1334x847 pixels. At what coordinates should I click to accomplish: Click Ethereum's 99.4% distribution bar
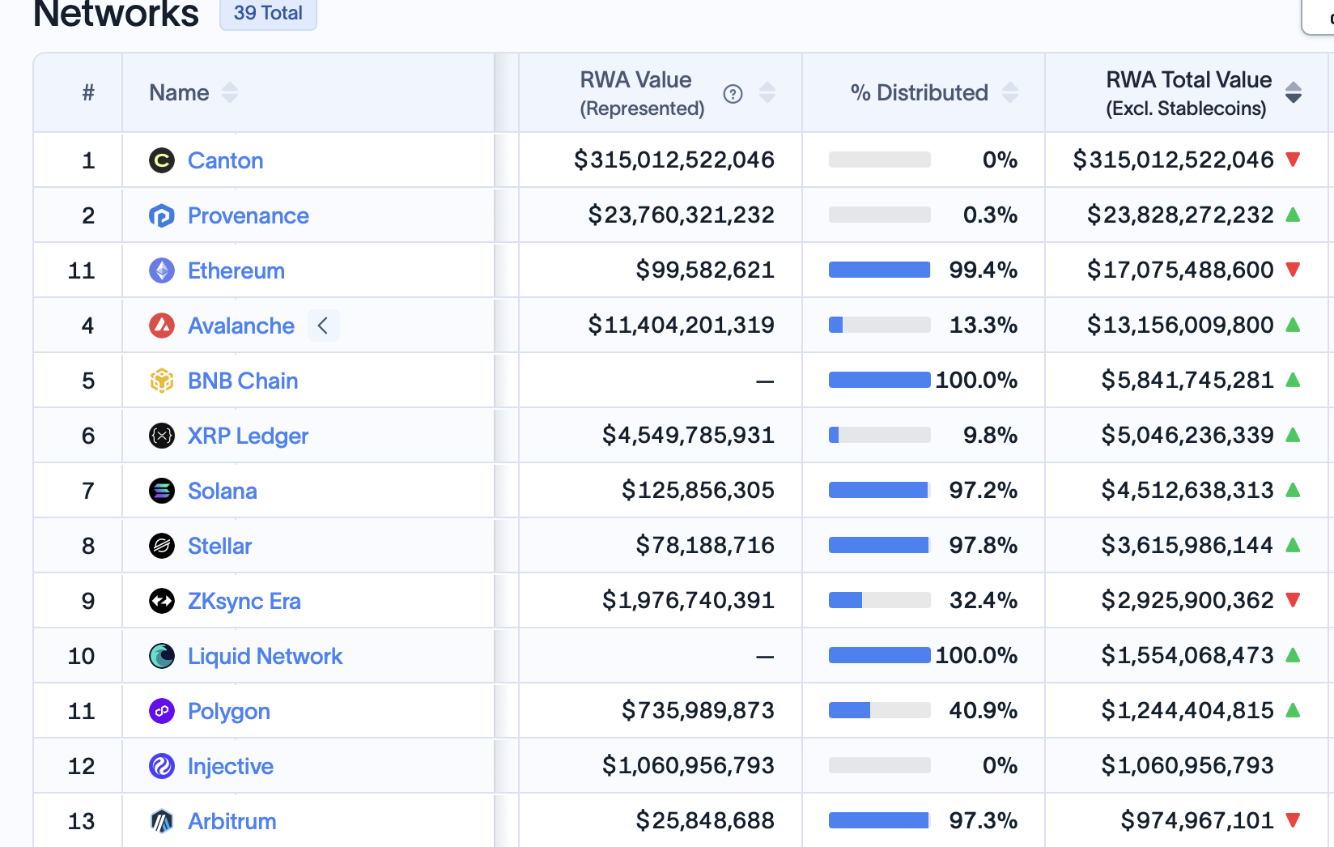[x=880, y=270]
